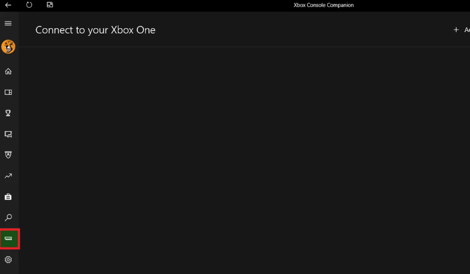Viewport: 470px width, 274px height.
Task: Refresh the page with the reload icon
Action: click(x=29, y=5)
